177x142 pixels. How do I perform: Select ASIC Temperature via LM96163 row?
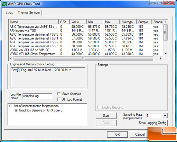click(x=86, y=27)
